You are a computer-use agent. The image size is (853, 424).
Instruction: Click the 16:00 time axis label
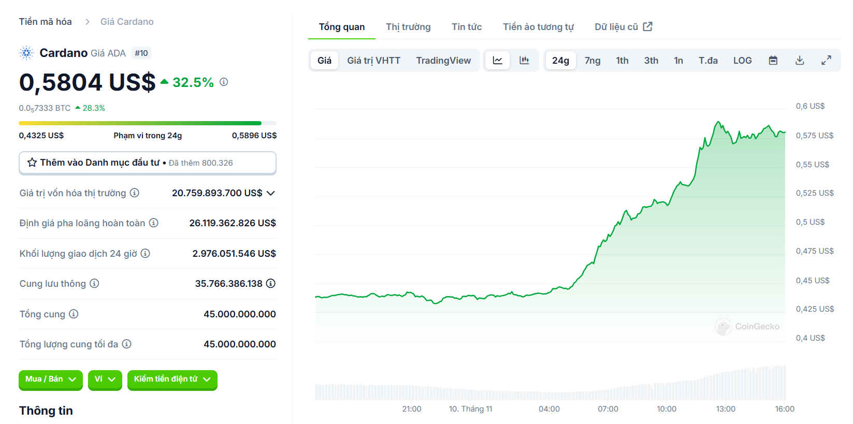[785, 409]
